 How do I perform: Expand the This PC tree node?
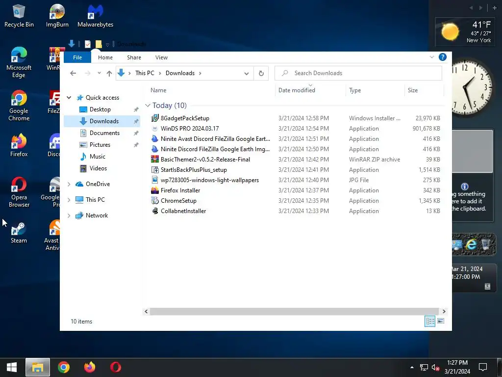click(69, 200)
